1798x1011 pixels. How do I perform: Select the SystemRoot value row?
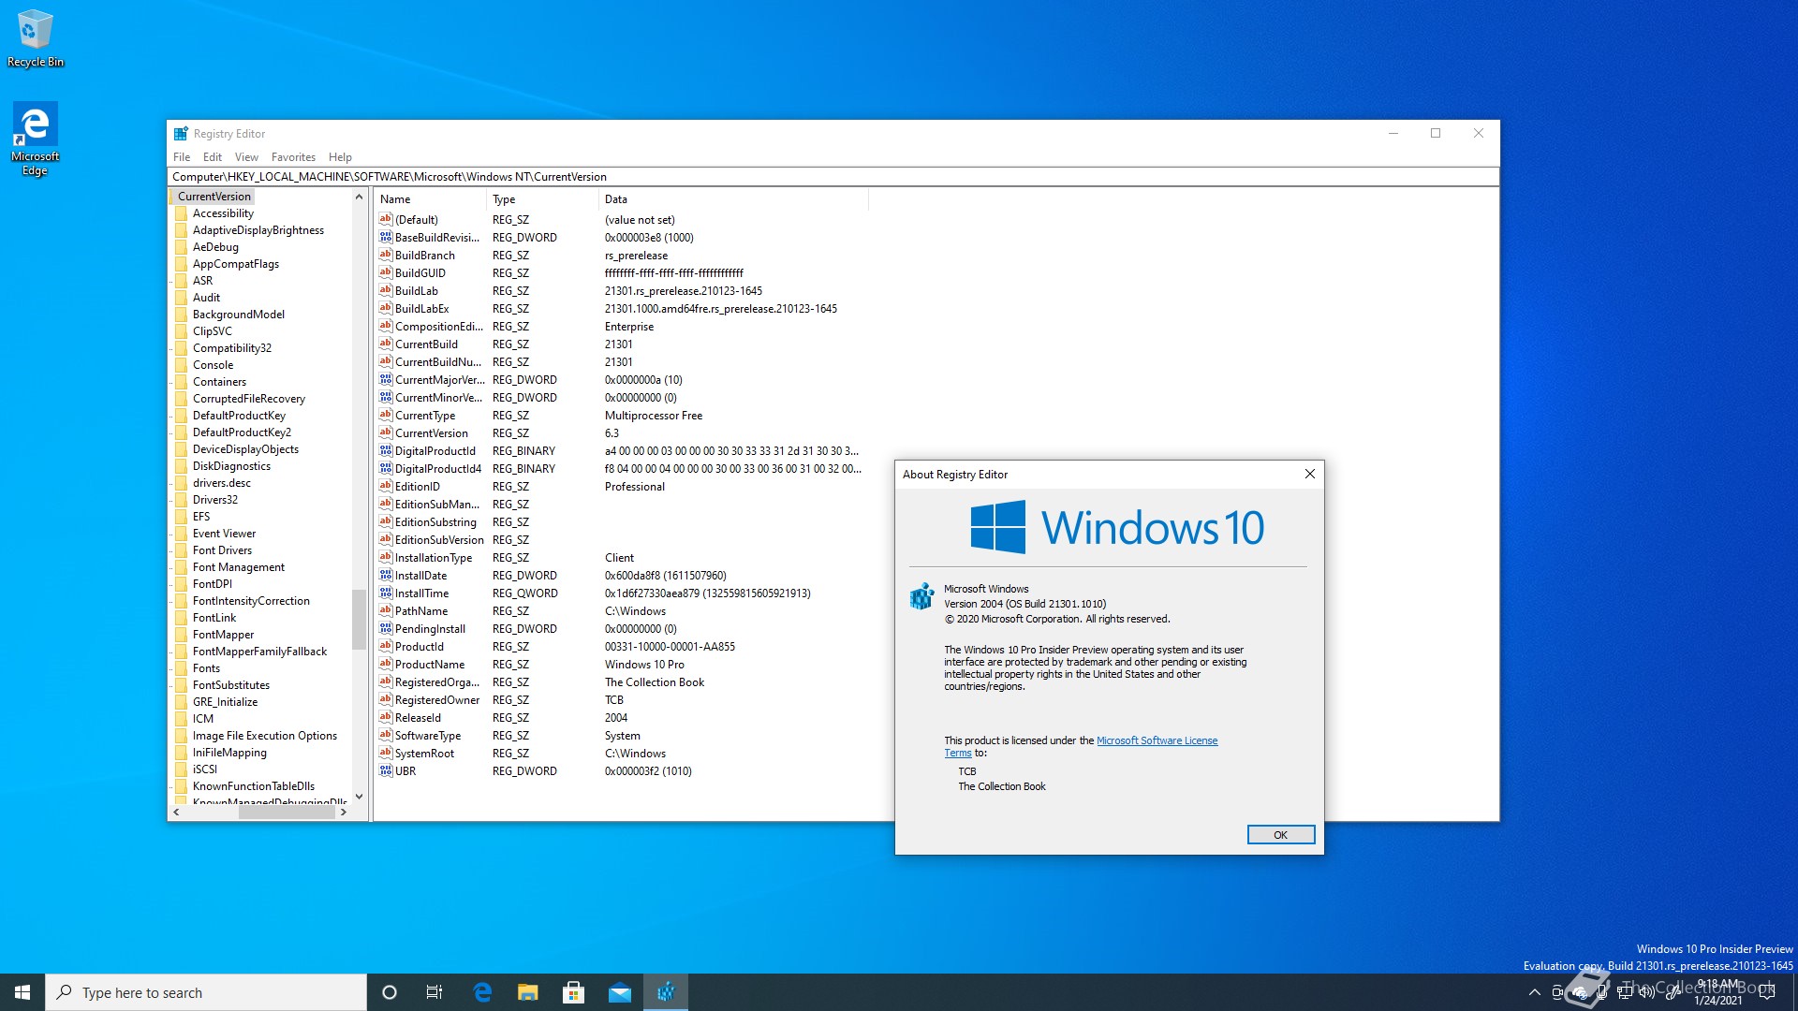click(622, 753)
